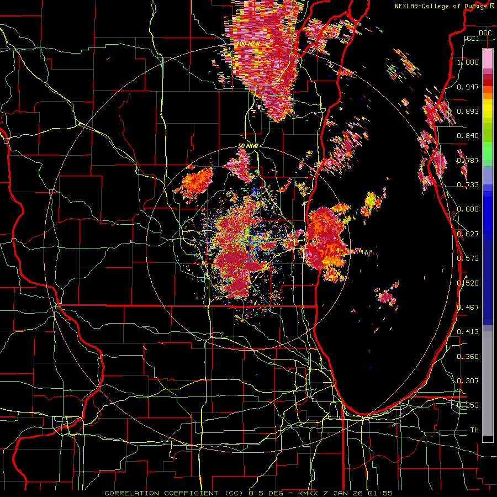Click the DCC label above the color scale

(x=485, y=33)
